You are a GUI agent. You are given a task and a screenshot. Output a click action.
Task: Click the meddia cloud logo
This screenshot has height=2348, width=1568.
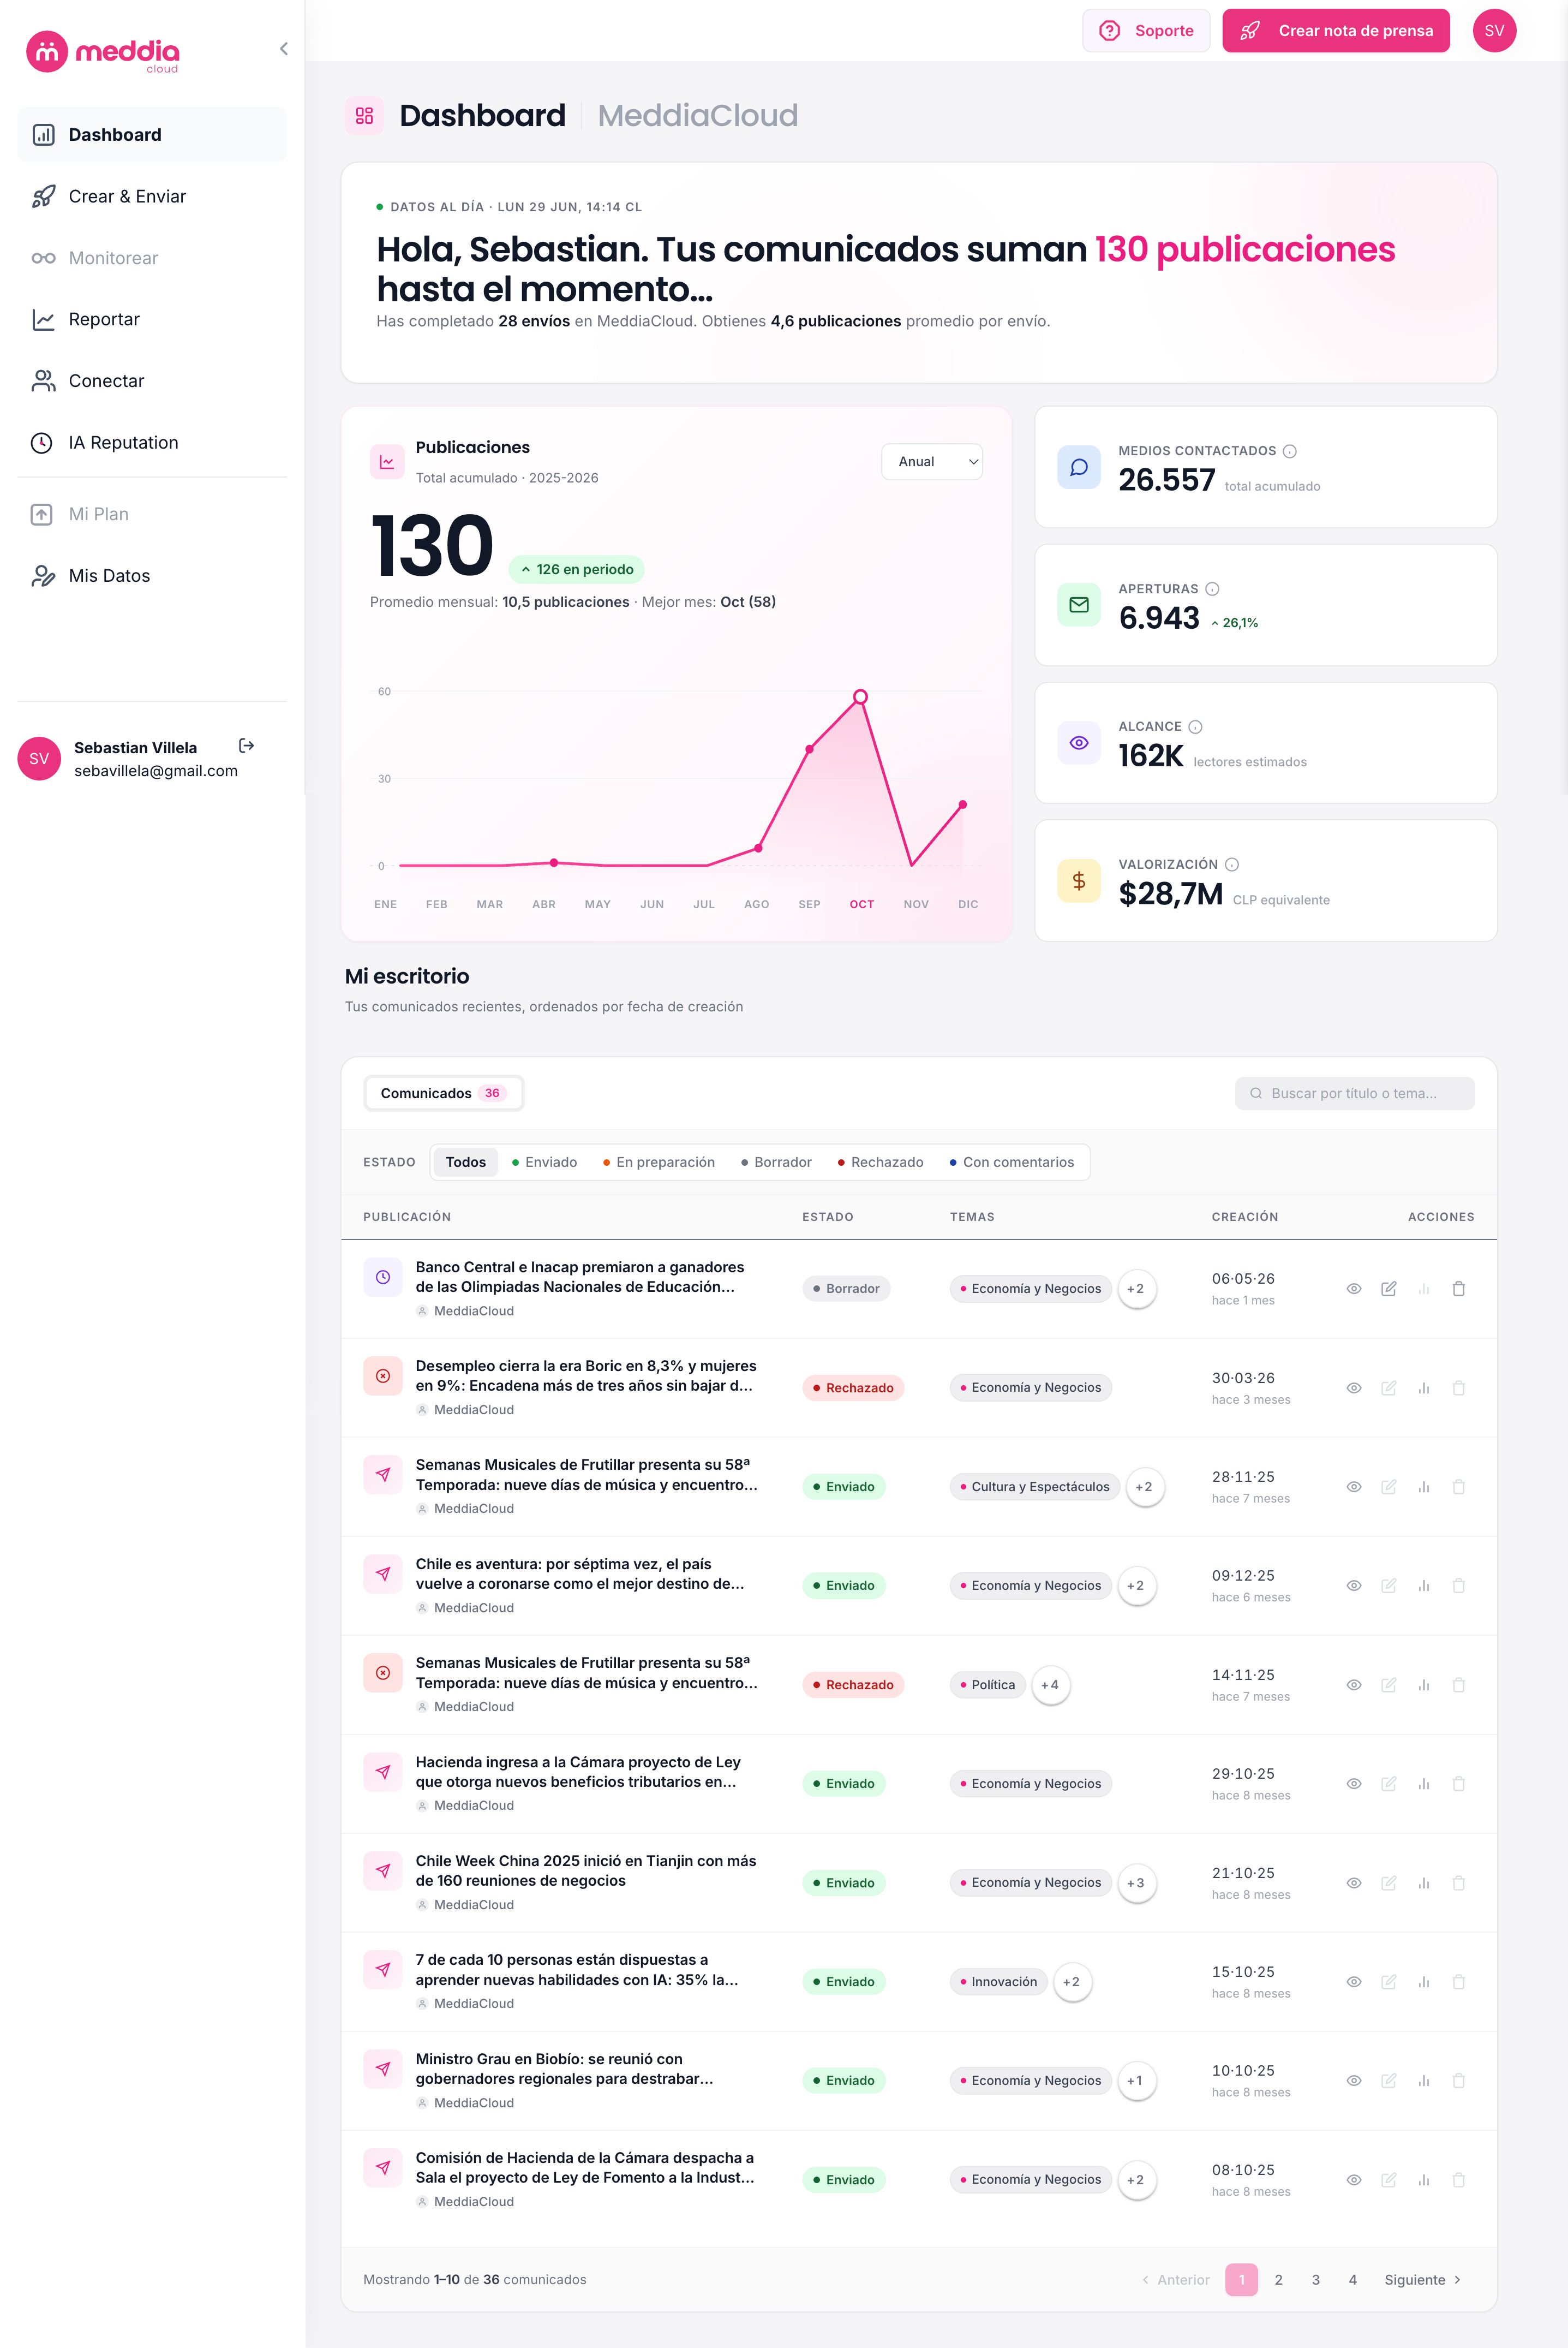point(103,52)
